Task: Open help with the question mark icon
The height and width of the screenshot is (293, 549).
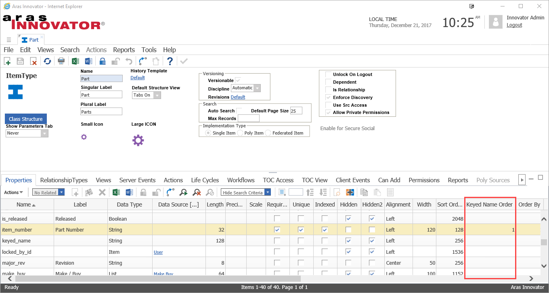Action: (170, 61)
